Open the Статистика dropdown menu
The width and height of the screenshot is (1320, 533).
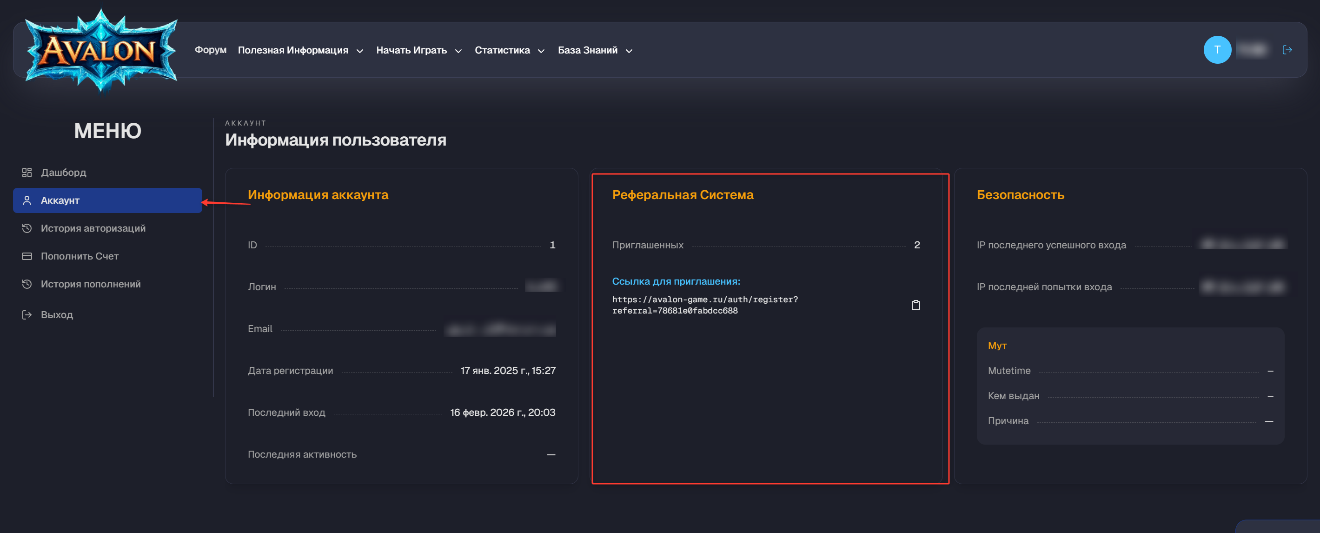click(x=509, y=50)
